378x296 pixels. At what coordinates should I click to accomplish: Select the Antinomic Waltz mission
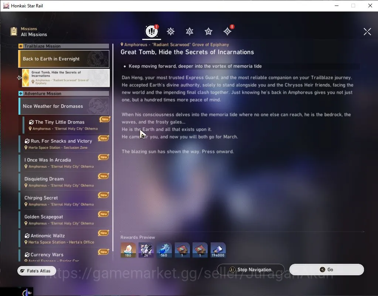click(64, 239)
